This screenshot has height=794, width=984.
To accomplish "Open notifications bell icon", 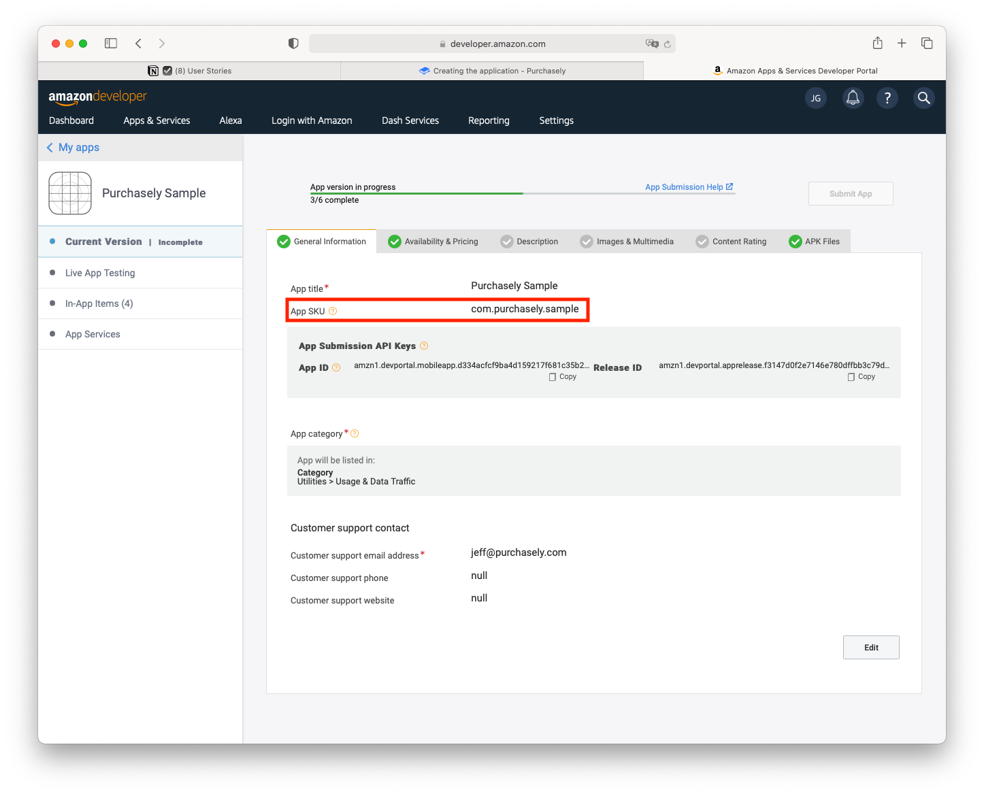I will point(853,98).
